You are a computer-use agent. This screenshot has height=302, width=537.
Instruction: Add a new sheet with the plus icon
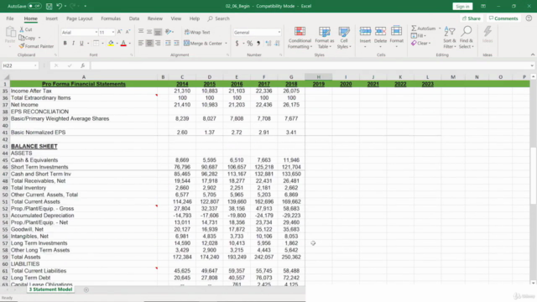tap(86, 289)
